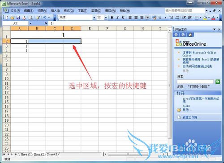Open print preview magnifier icon
The image size is (224, 163).
(x=31, y=17)
